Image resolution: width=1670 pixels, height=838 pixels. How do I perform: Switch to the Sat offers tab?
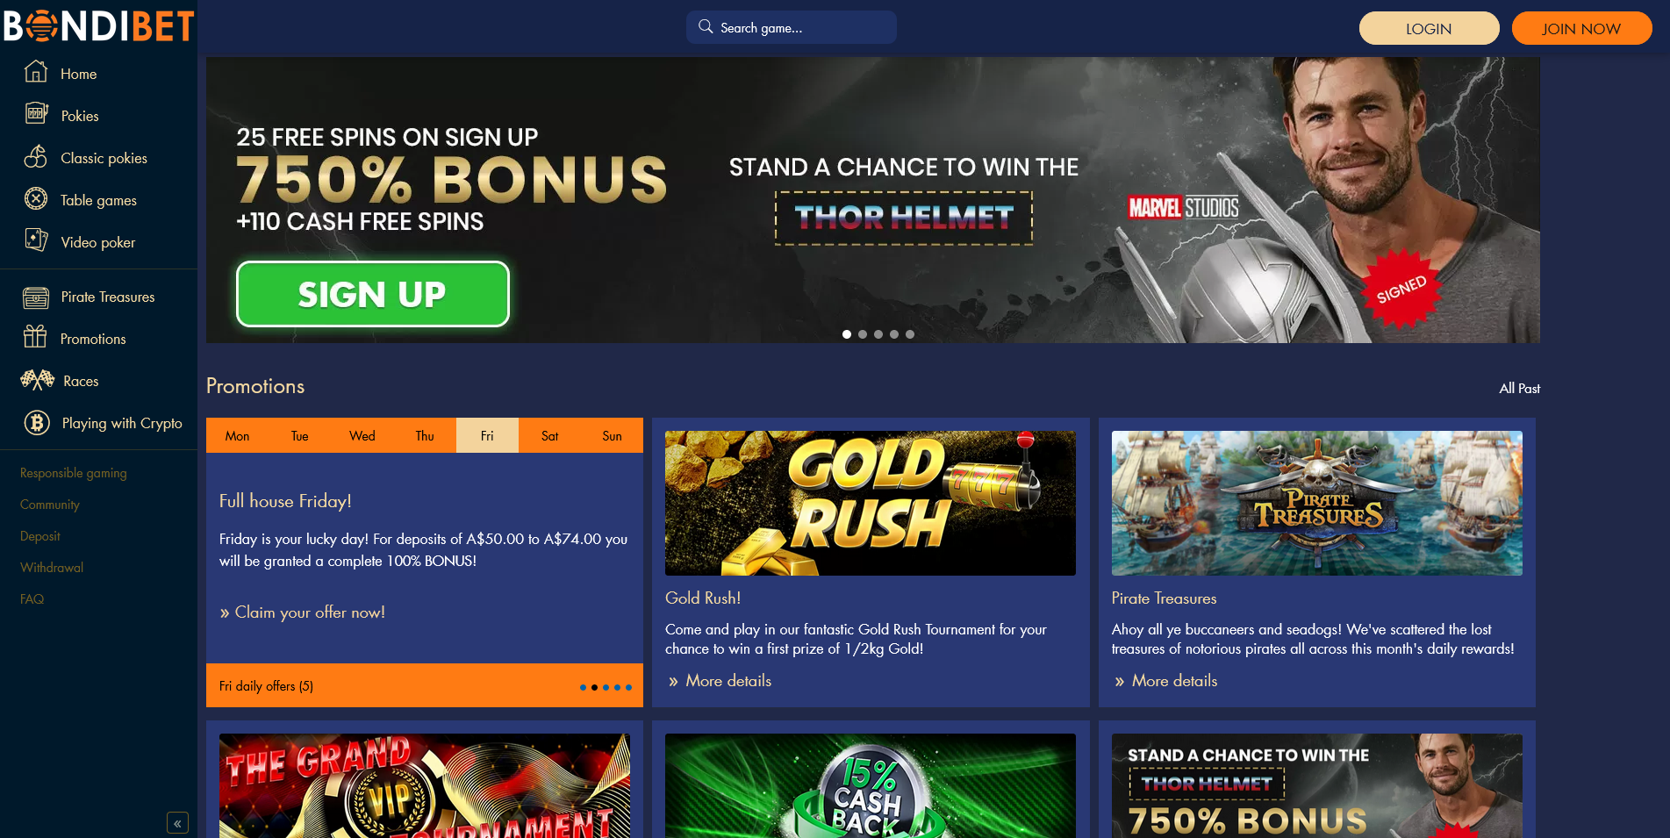pyautogui.click(x=549, y=435)
